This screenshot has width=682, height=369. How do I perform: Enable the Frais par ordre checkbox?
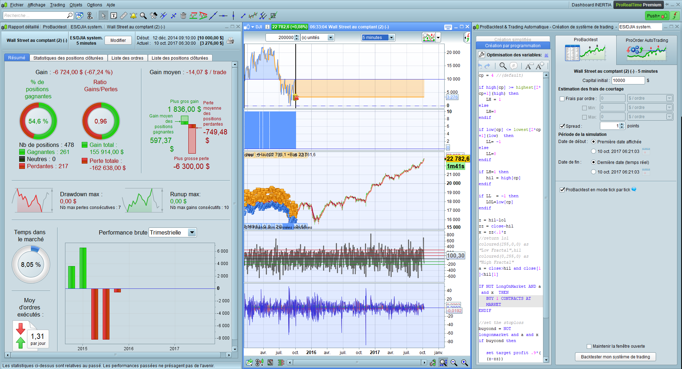[562, 99]
